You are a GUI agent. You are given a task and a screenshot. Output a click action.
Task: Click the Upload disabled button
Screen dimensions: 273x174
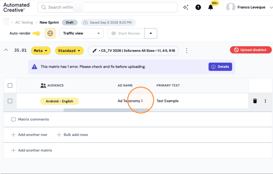pyautogui.click(x=251, y=50)
